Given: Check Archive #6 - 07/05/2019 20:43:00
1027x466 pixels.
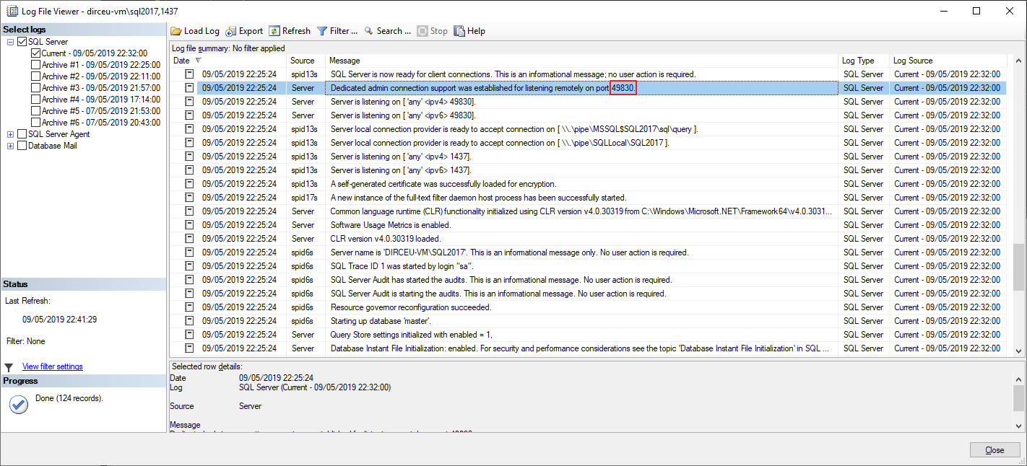Looking at the screenshot, I should tap(35, 123).
